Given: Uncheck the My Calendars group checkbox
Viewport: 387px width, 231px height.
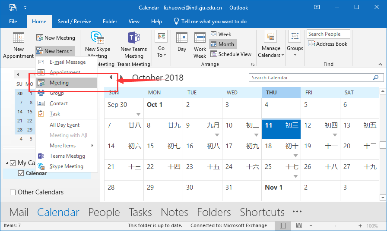Looking at the screenshot, I should (13, 163).
